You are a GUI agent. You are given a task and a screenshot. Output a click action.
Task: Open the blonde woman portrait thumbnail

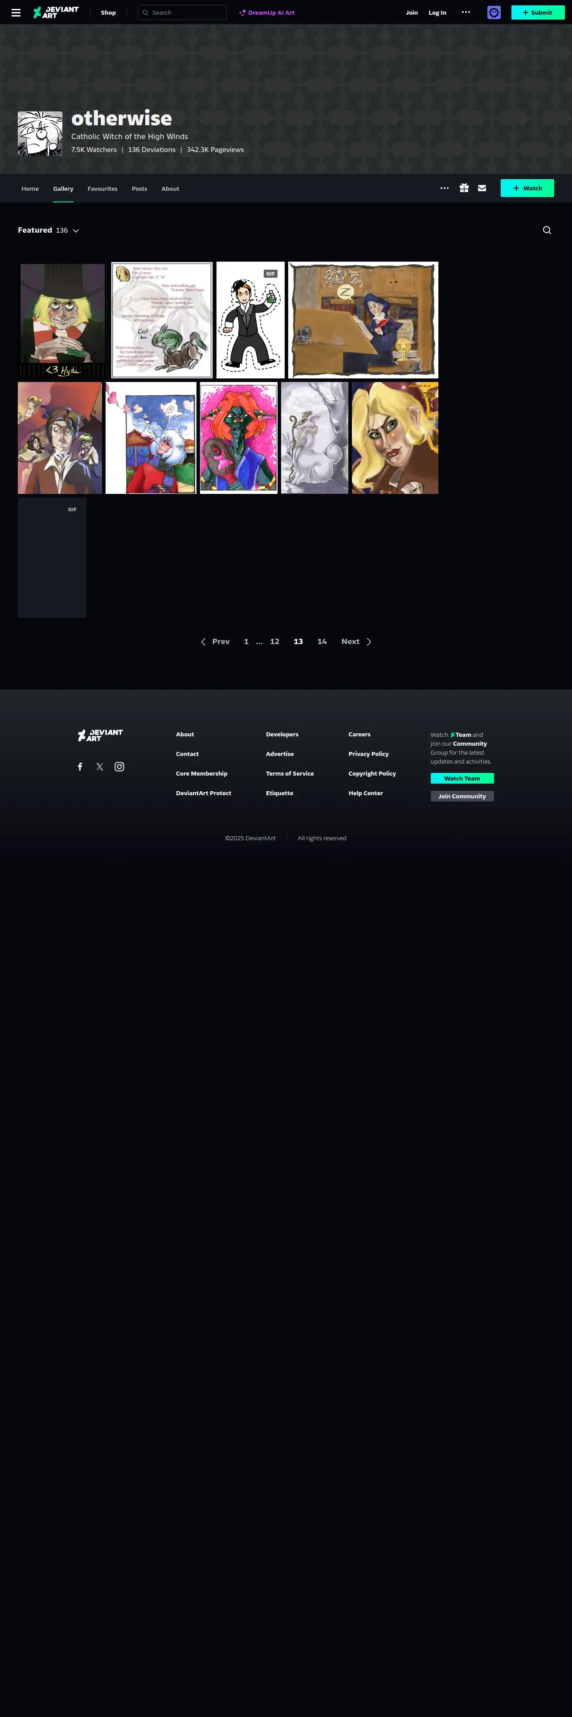point(395,438)
